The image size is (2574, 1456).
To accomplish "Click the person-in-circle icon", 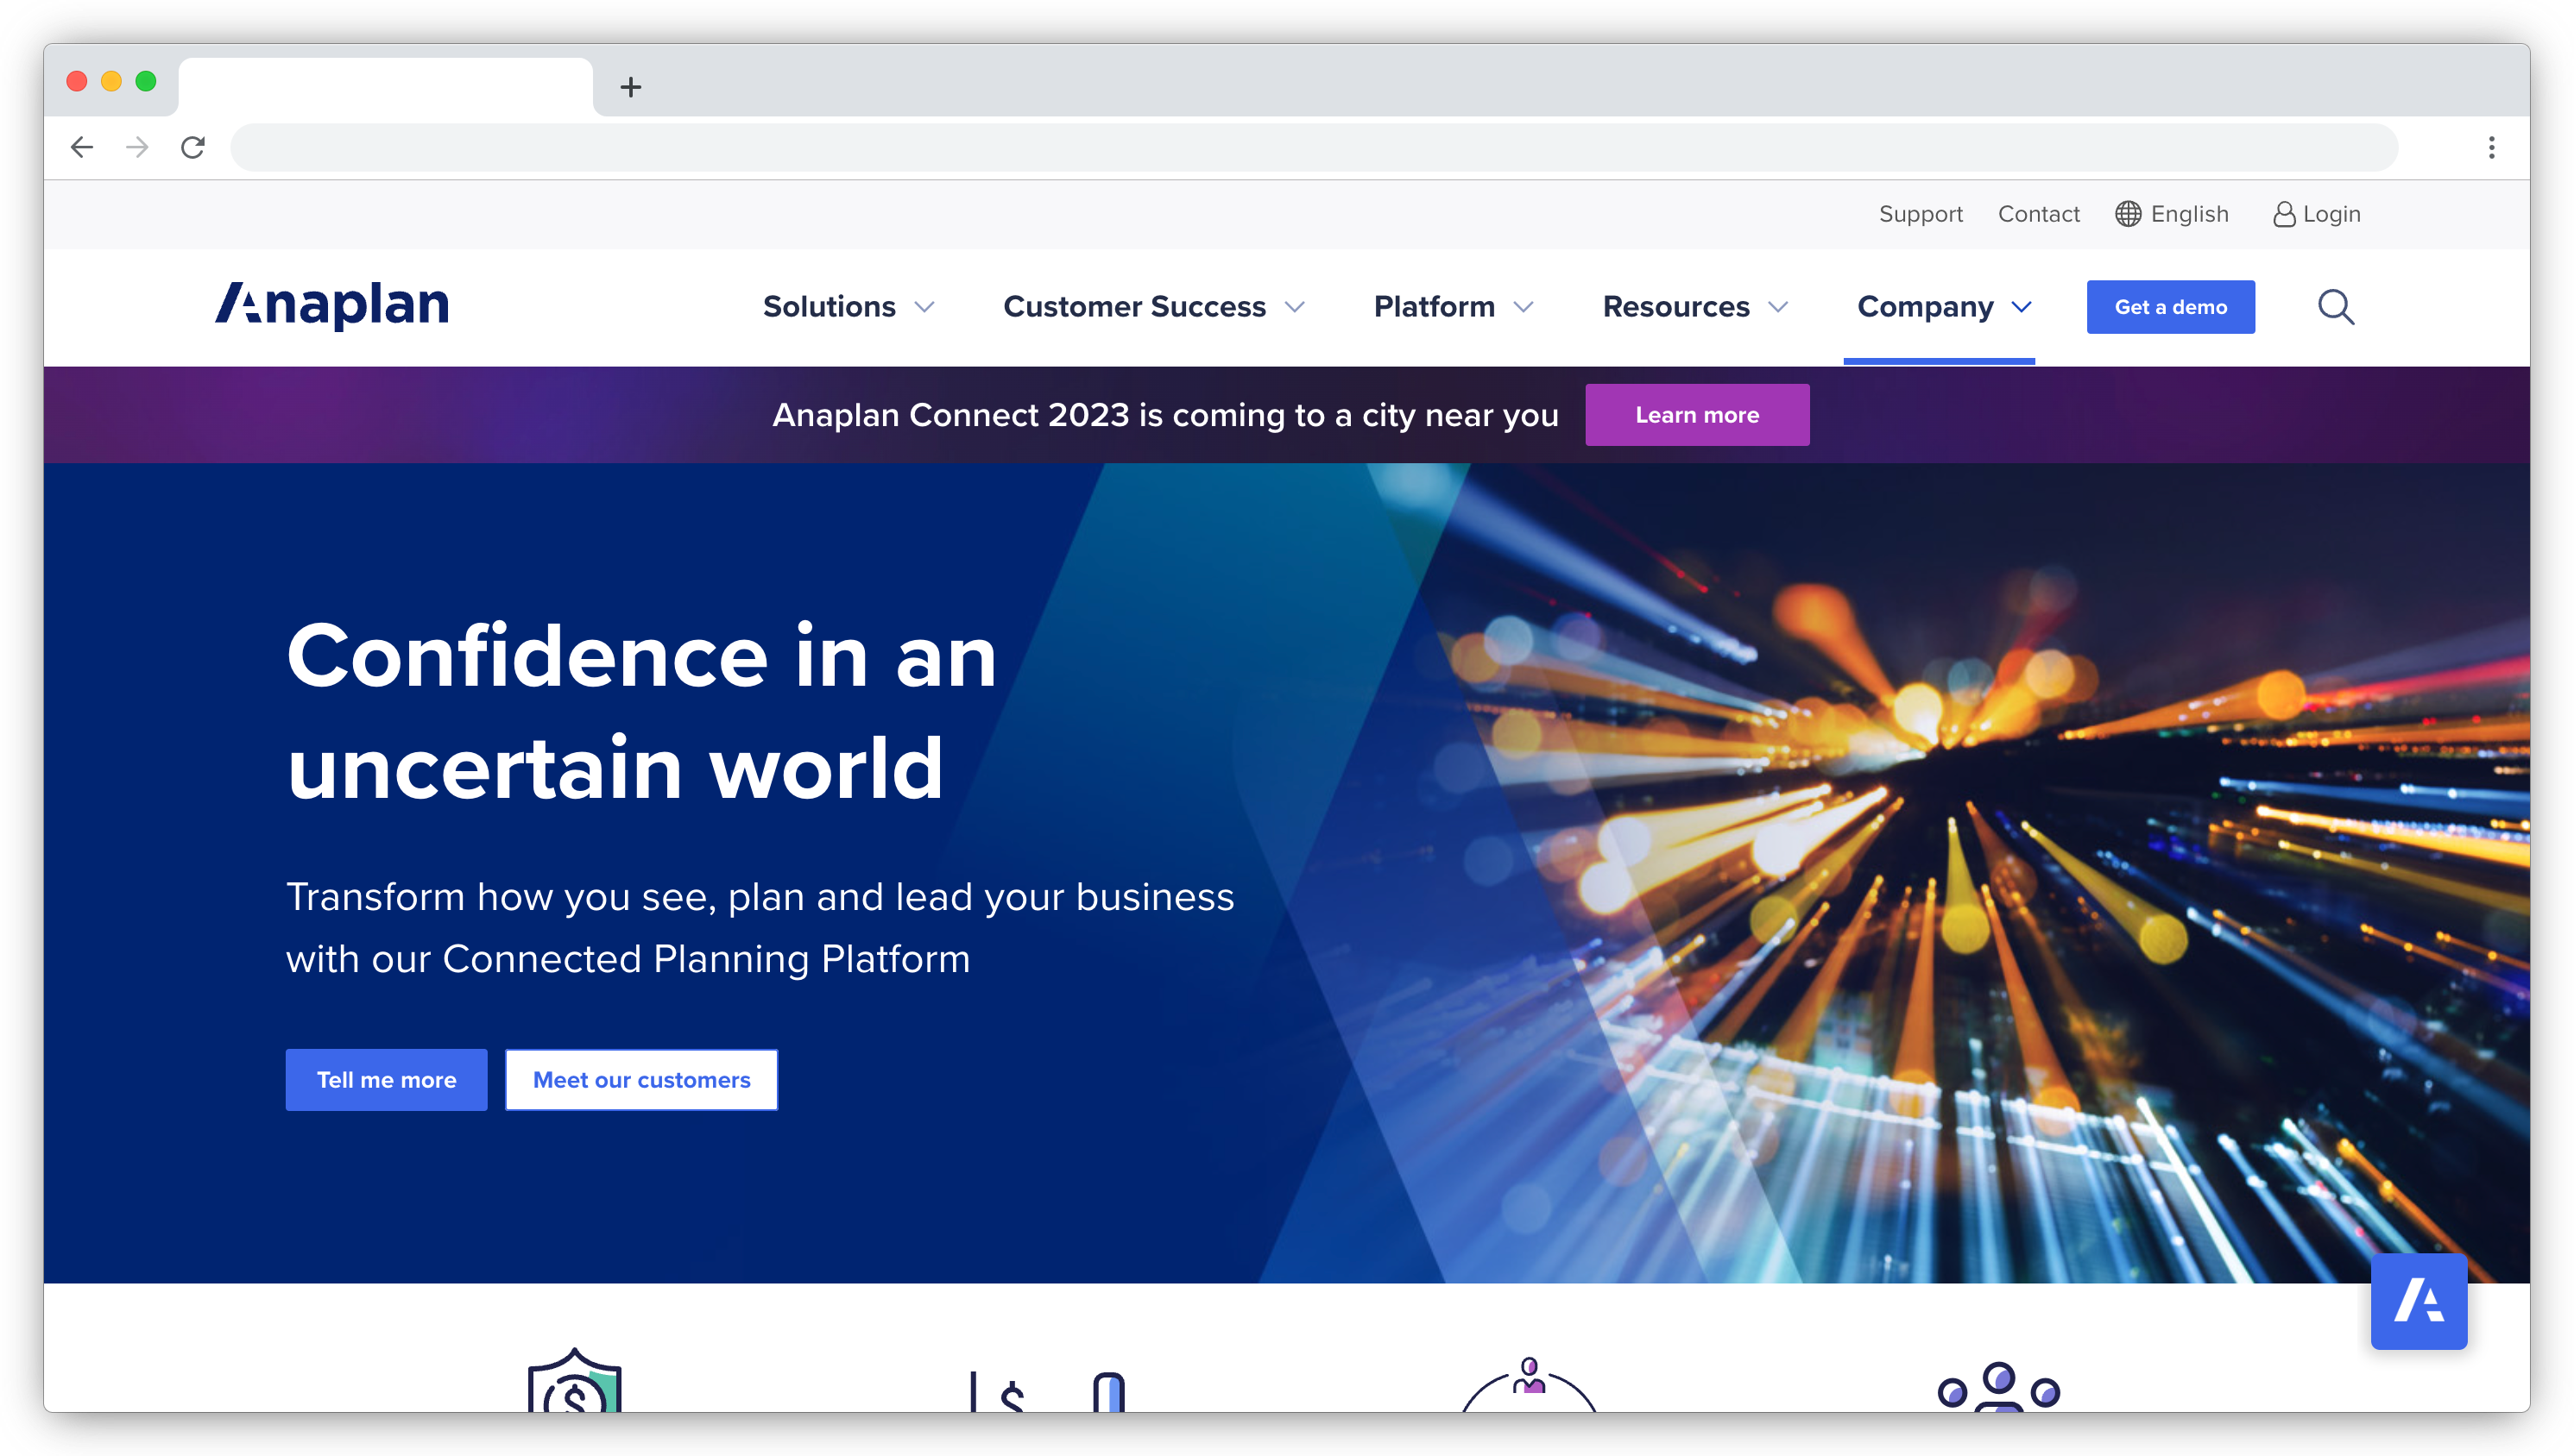I will click(1529, 1384).
